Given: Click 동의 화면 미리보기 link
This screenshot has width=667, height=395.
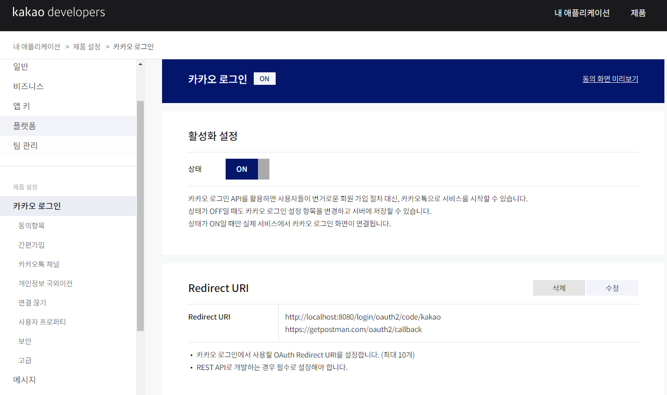Looking at the screenshot, I should 610,79.
